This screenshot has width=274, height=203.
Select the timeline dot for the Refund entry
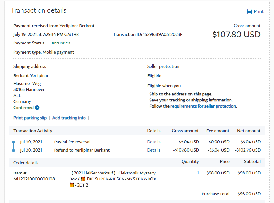13,150
